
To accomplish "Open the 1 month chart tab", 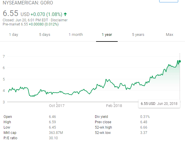I will pos(76,35).
